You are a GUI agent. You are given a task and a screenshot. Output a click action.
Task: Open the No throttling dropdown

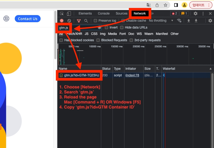[161, 21]
